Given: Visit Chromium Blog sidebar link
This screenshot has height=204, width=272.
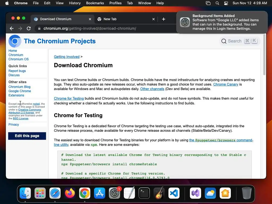Looking at the screenshot, I should pos(19,87).
